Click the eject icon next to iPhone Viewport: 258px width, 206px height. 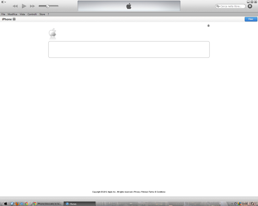14,19
